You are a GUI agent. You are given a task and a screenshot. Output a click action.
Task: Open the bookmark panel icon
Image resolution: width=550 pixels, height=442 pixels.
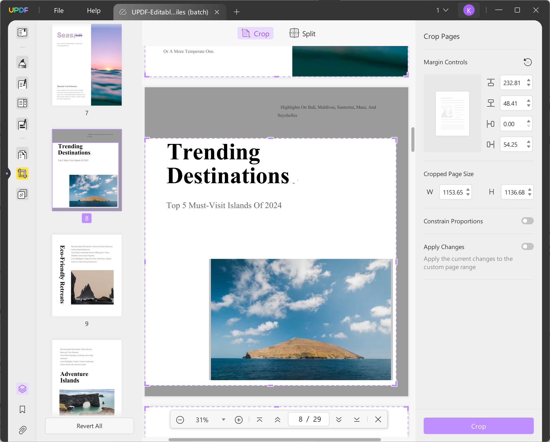pos(22,409)
